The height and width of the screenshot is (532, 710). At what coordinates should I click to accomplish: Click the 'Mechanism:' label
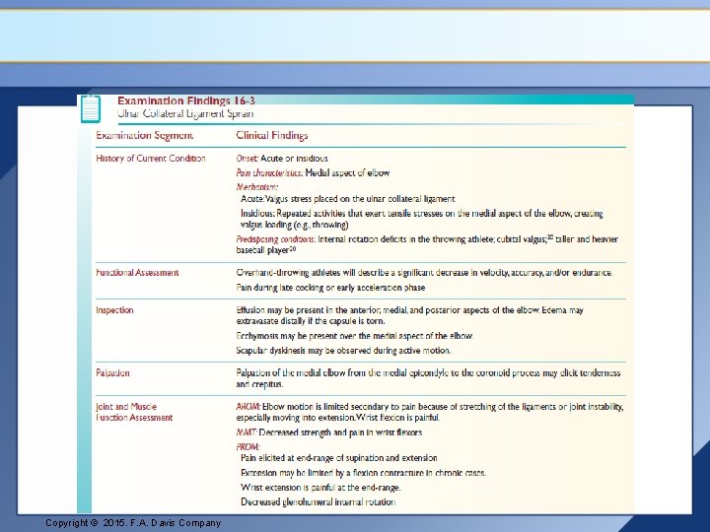pyautogui.click(x=257, y=186)
